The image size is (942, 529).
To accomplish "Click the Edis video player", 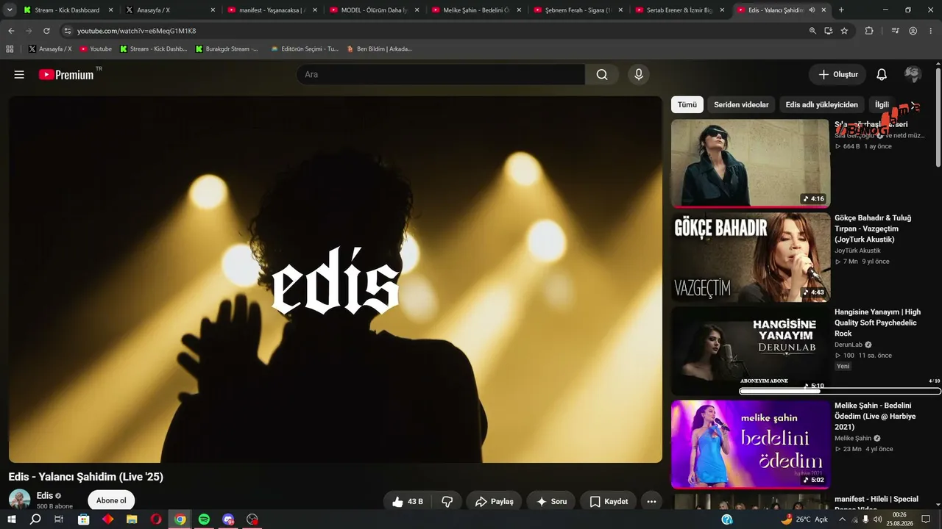I will 336,279.
